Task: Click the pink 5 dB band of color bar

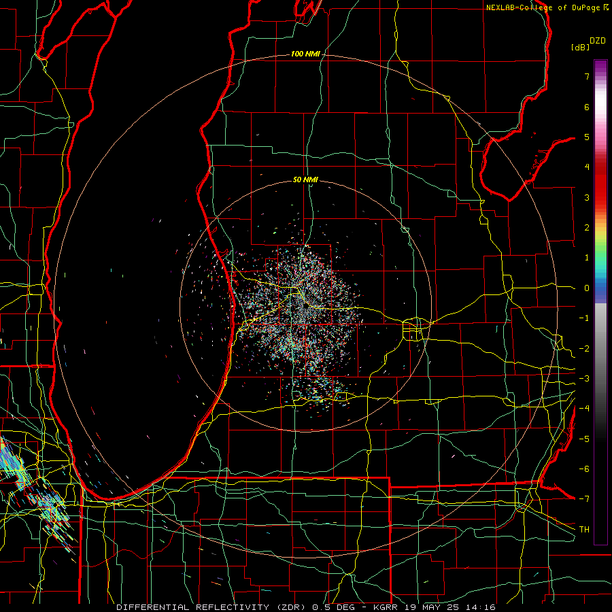Action: tap(600, 137)
